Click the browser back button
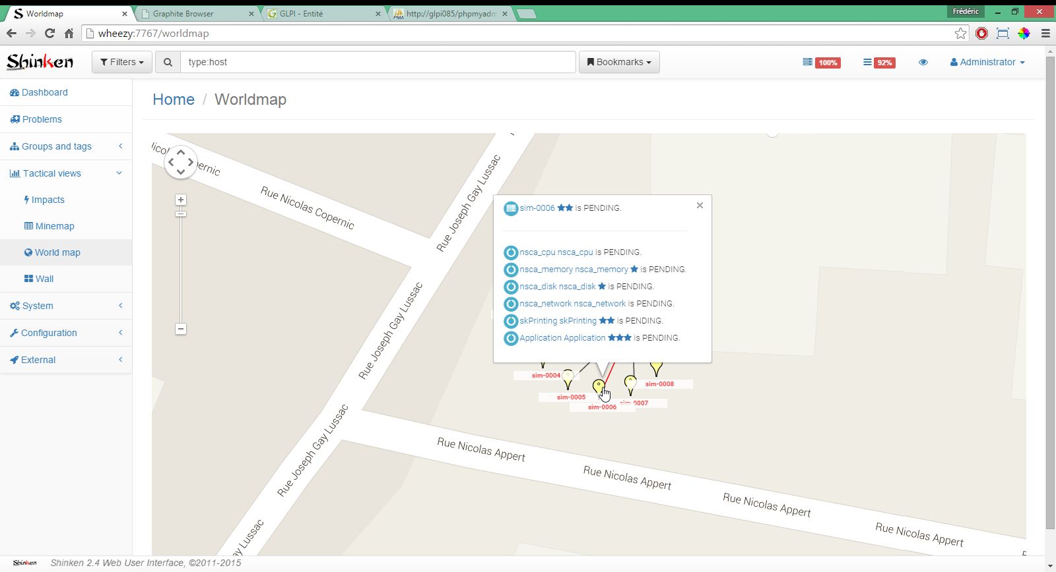 (x=12, y=33)
